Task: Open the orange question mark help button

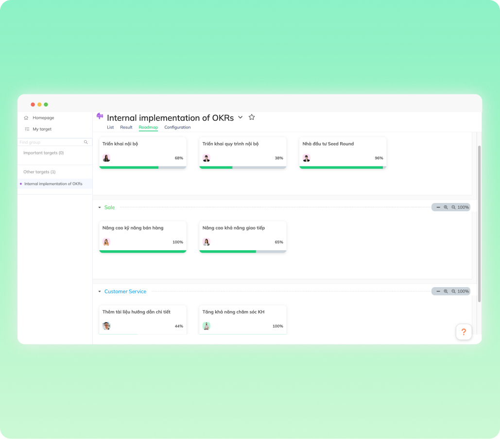Action: pos(464,332)
